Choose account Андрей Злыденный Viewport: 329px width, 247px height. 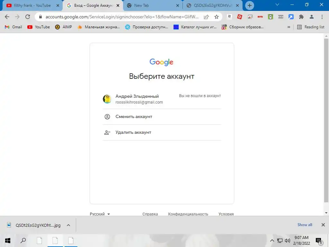pos(162,99)
